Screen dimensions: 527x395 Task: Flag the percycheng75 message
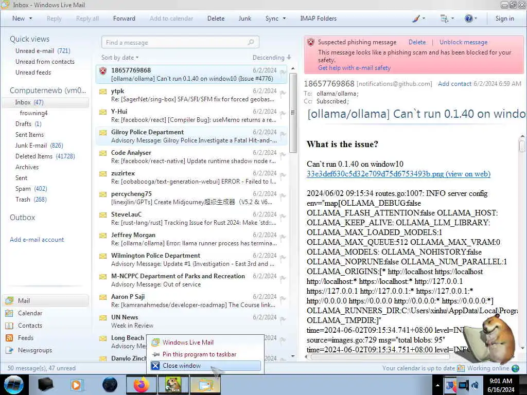(x=283, y=196)
